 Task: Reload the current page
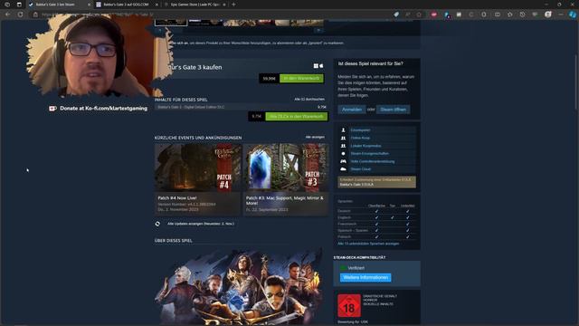click(x=20, y=14)
